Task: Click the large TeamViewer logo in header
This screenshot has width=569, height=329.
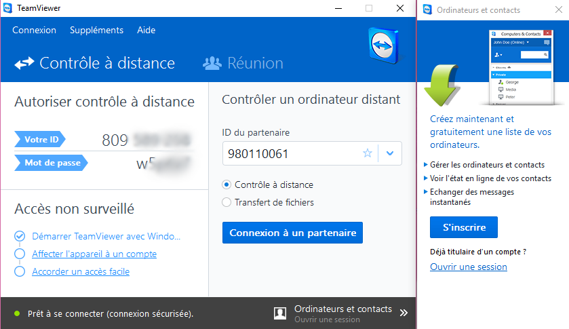Action: click(x=384, y=45)
